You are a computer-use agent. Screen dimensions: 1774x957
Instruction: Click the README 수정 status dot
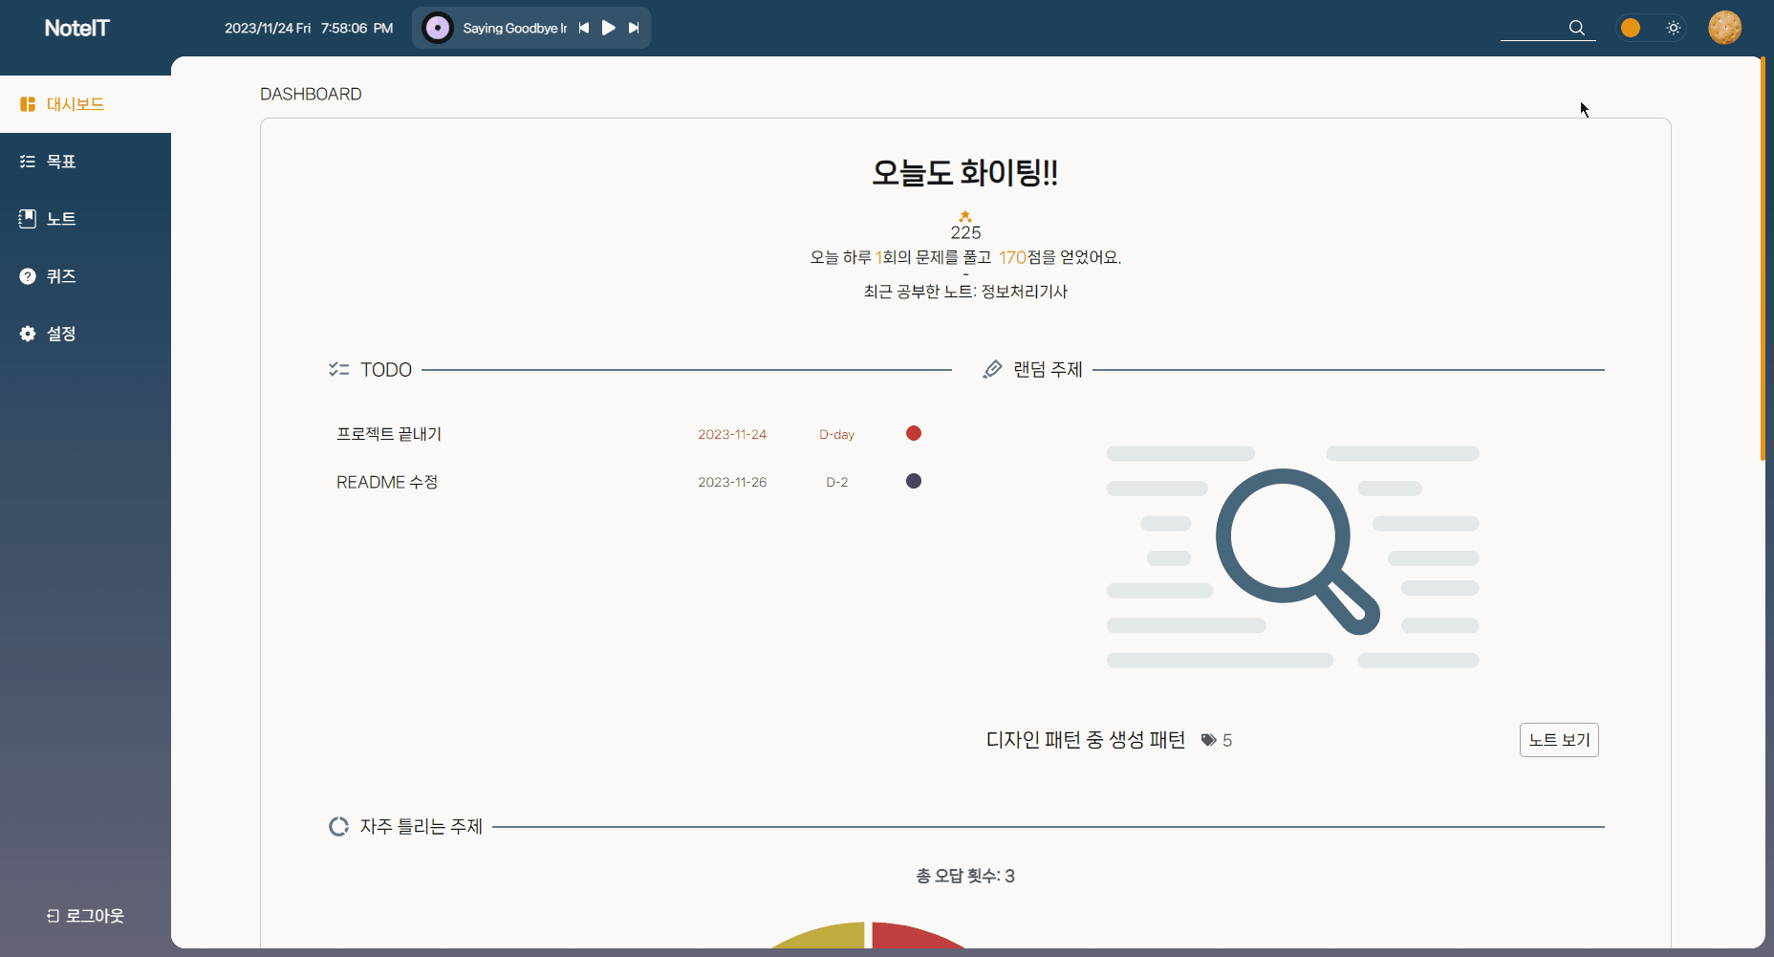click(913, 481)
